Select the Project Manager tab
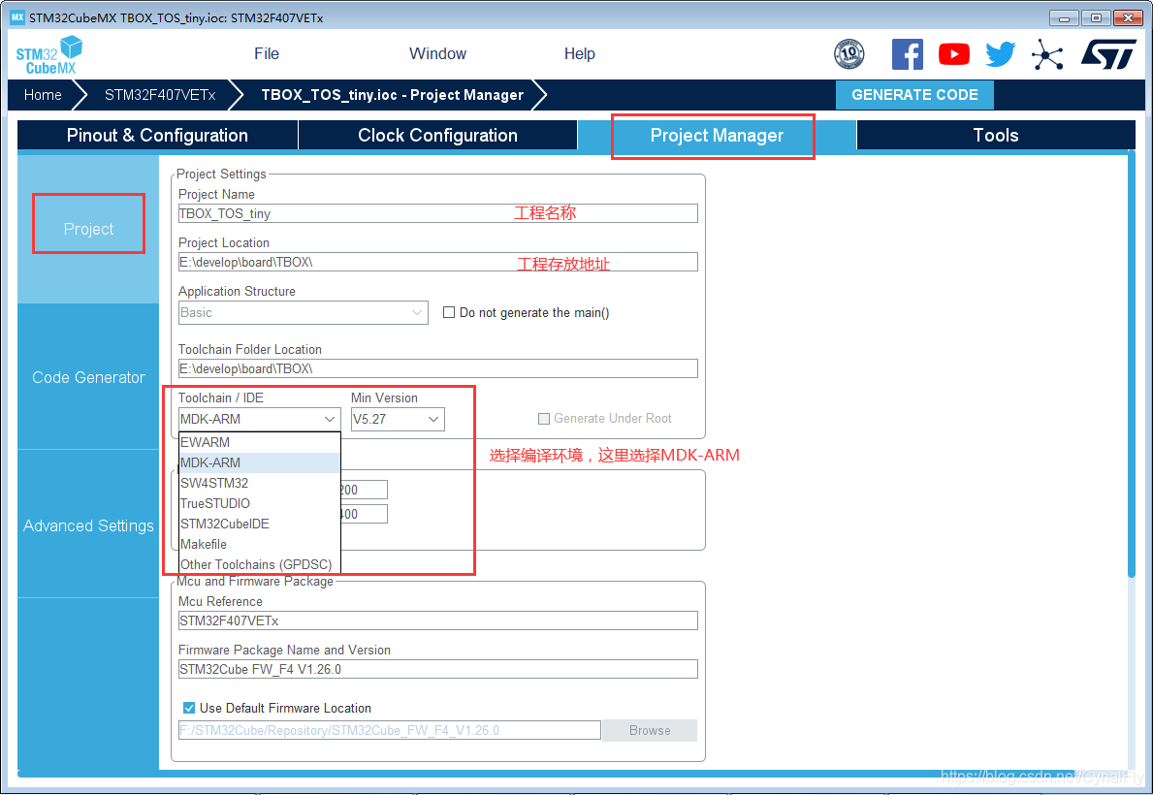This screenshot has width=1153, height=795. pyautogui.click(x=717, y=136)
